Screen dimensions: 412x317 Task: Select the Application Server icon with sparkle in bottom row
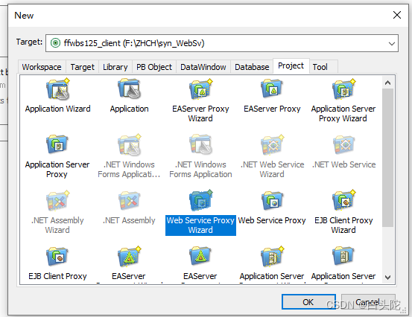pyautogui.click(x=272, y=257)
